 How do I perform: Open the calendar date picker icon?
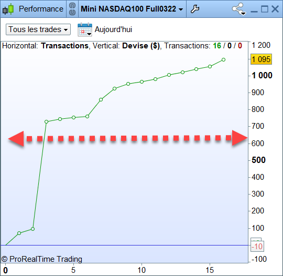85,29
